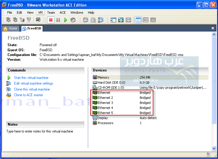Click the Ethernet 3 network card icon

click(95, 102)
